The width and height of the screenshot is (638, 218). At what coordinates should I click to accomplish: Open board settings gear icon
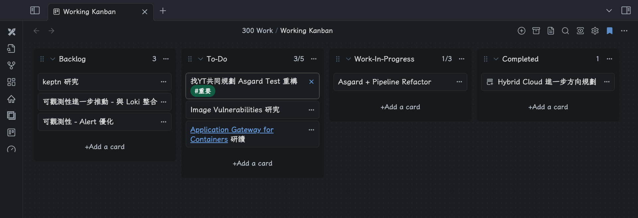(595, 31)
